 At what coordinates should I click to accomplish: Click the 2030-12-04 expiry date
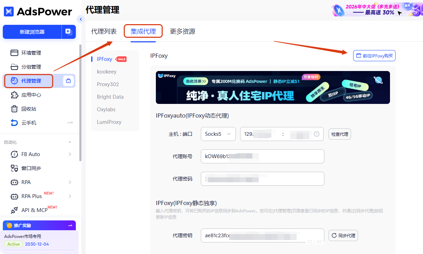click(37, 244)
